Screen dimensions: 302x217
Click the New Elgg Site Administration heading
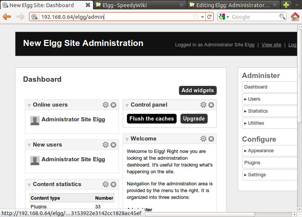pyautogui.click(x=83, y=43)
